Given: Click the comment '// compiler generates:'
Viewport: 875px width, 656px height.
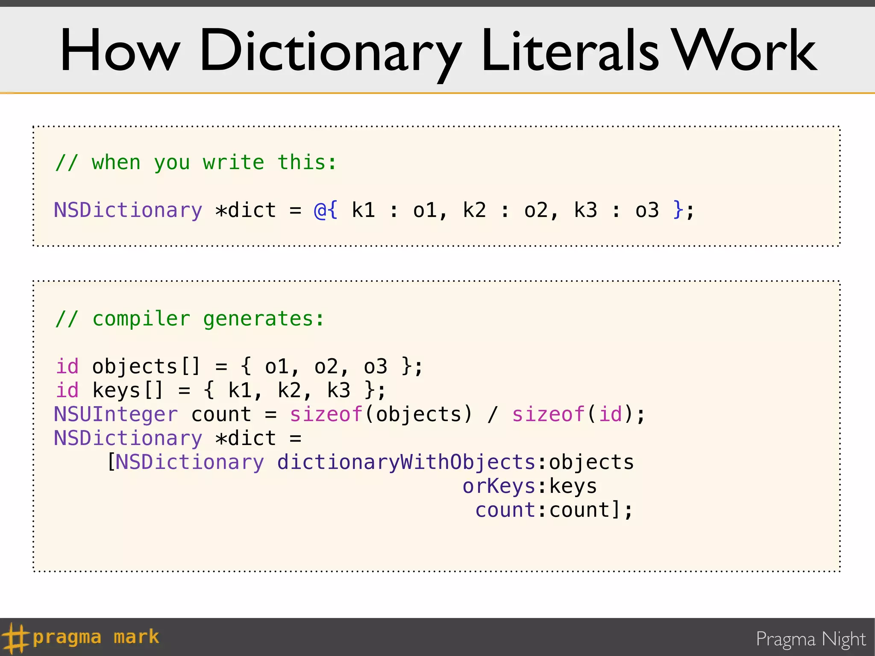Looking at the screenshot, I should (190, 319).
